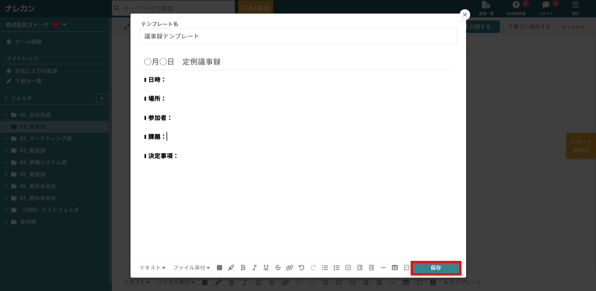596x291 pixels.
Task: Insert horizontal rule in dialog toolbar
Action: tap(383, 267)
